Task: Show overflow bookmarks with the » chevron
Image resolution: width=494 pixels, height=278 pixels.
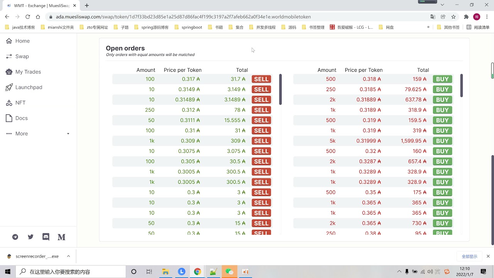Action: [428, 27]
